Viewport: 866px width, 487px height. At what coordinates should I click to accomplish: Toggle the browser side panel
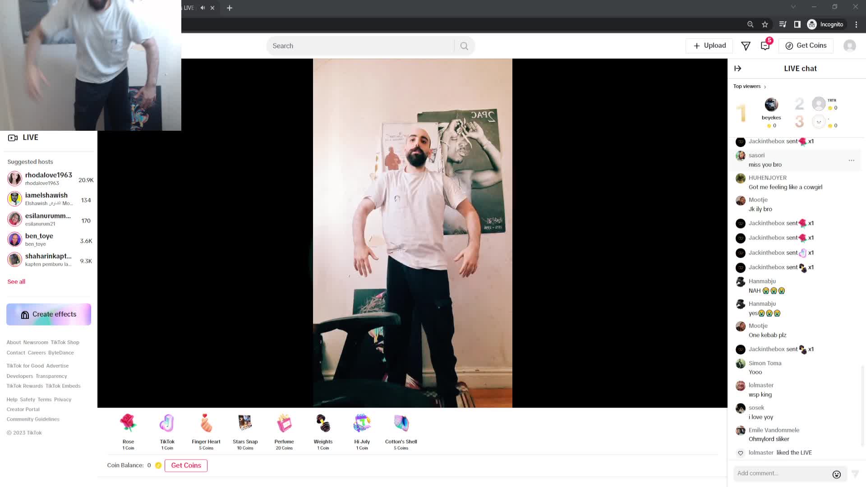click(797, 24)
